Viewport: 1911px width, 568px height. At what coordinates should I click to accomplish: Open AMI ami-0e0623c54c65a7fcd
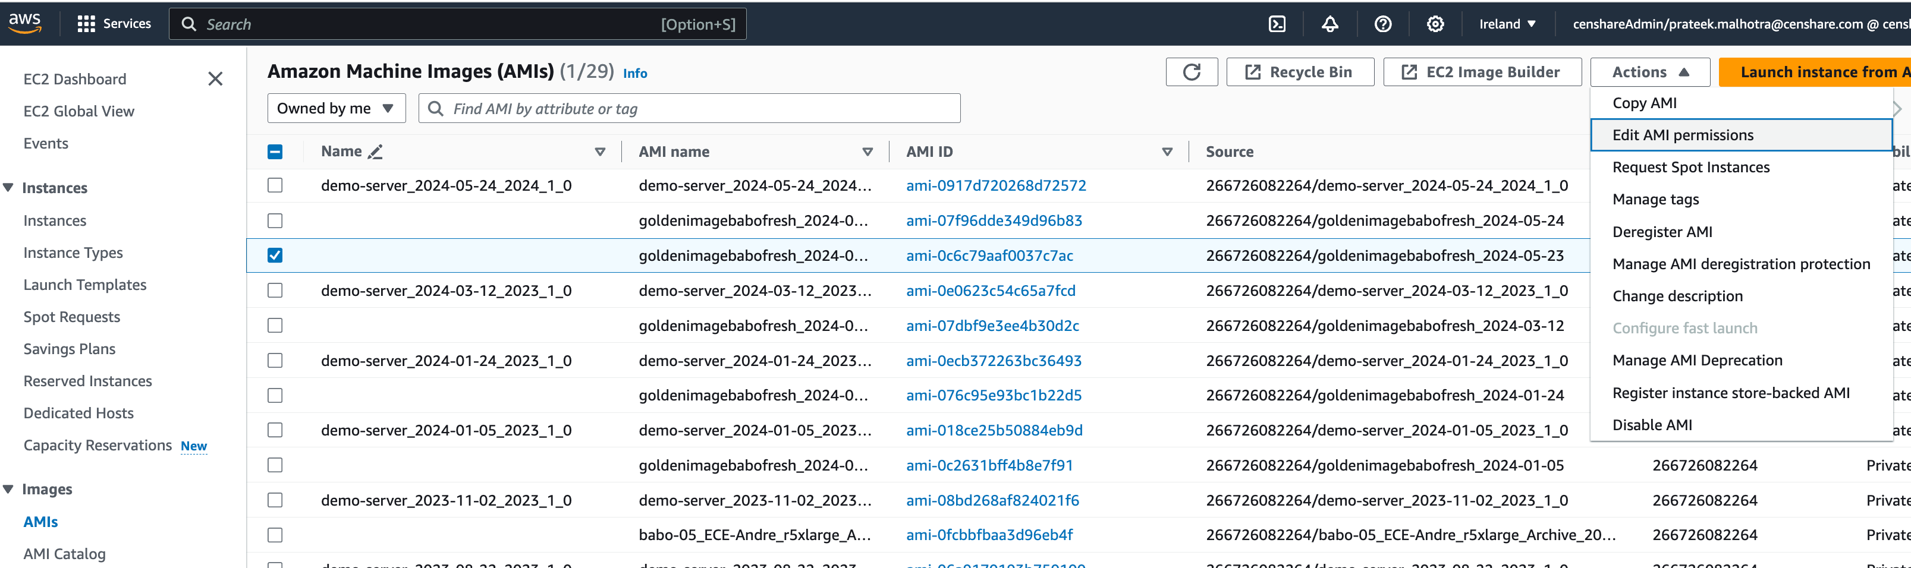991,291
